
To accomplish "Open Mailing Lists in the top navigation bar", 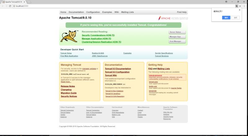I will 127,12.
